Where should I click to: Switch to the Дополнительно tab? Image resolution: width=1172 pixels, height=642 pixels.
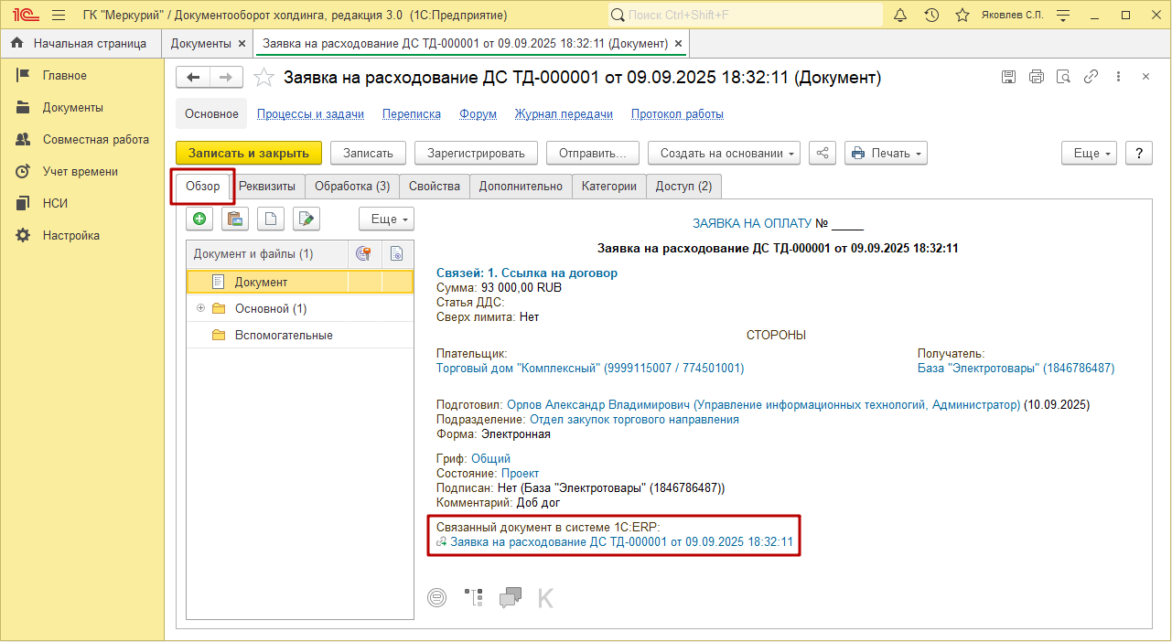(521, 186)
